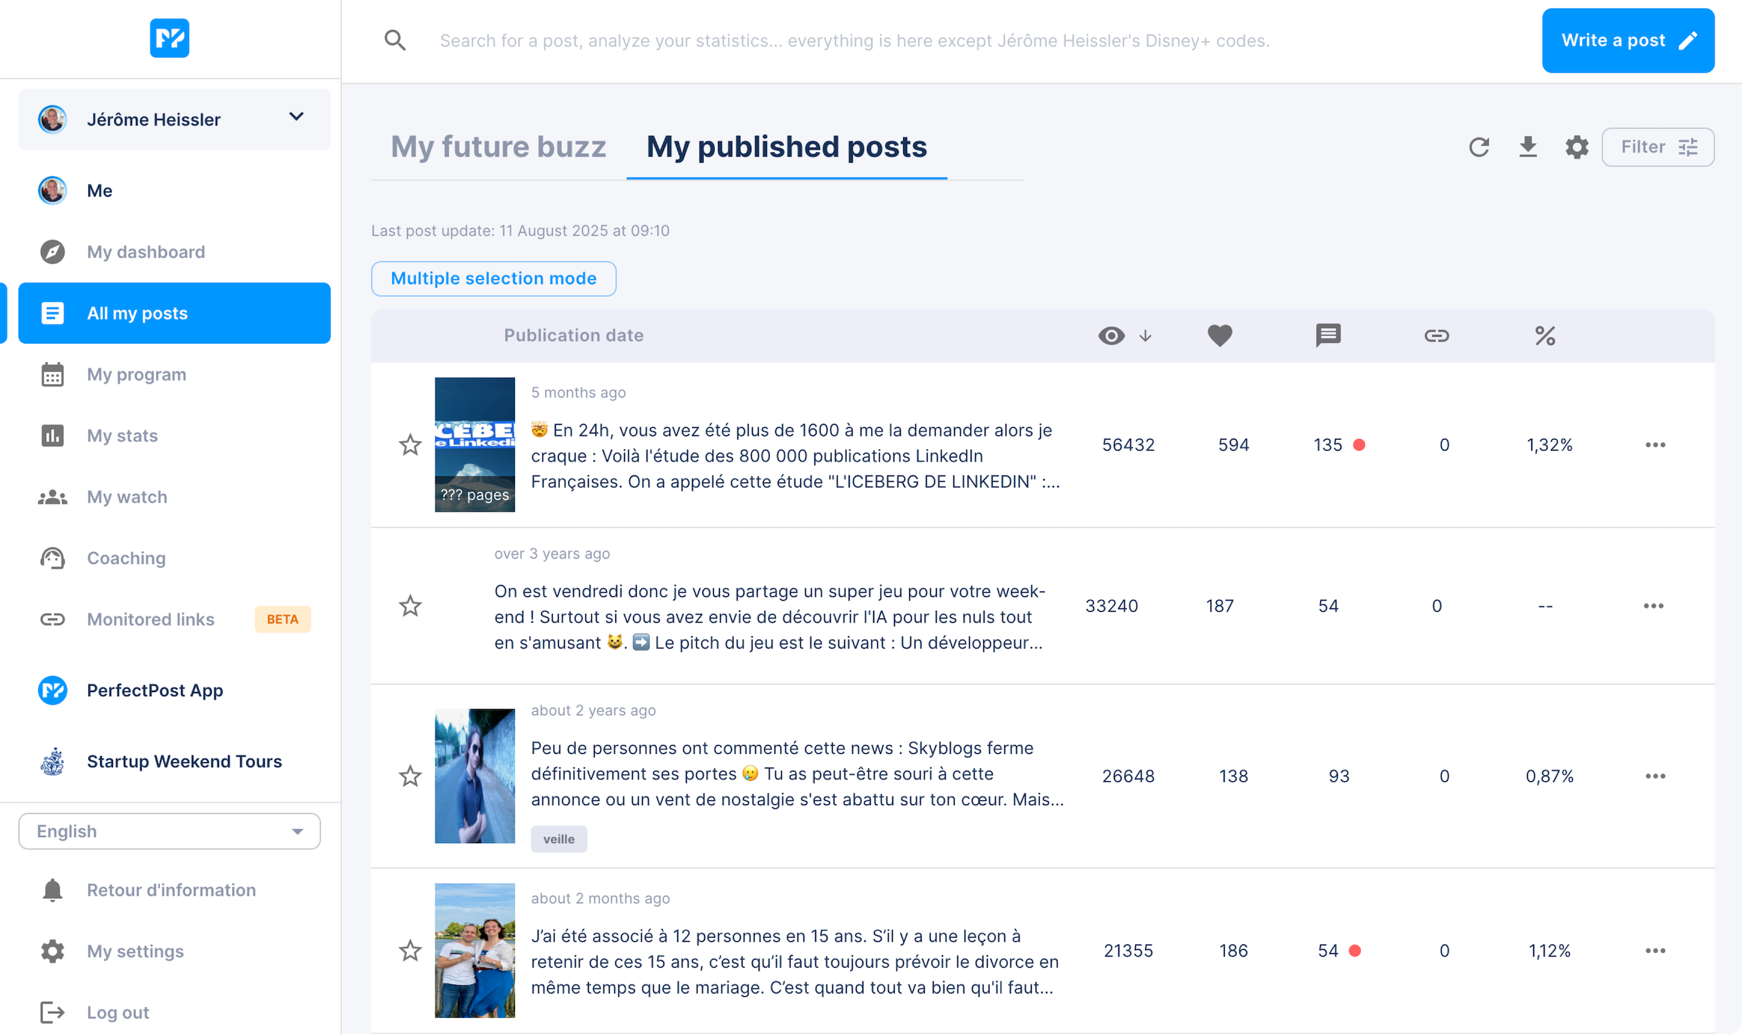Click the PerfectPost logo at top

coord(169,38)
